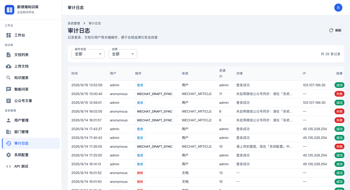This screenshot has width=350, height=190.
Task: Click the 工作台 dashboard grid icon
Action: coord(8,35)
